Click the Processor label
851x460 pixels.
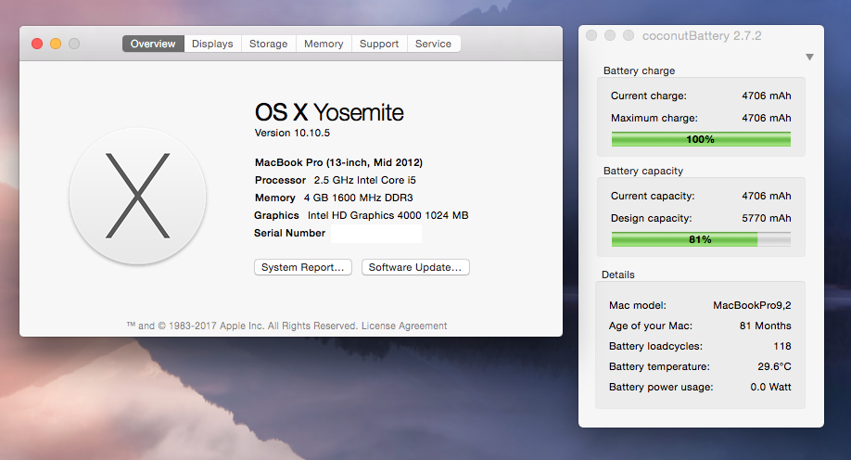coord(281,180)
